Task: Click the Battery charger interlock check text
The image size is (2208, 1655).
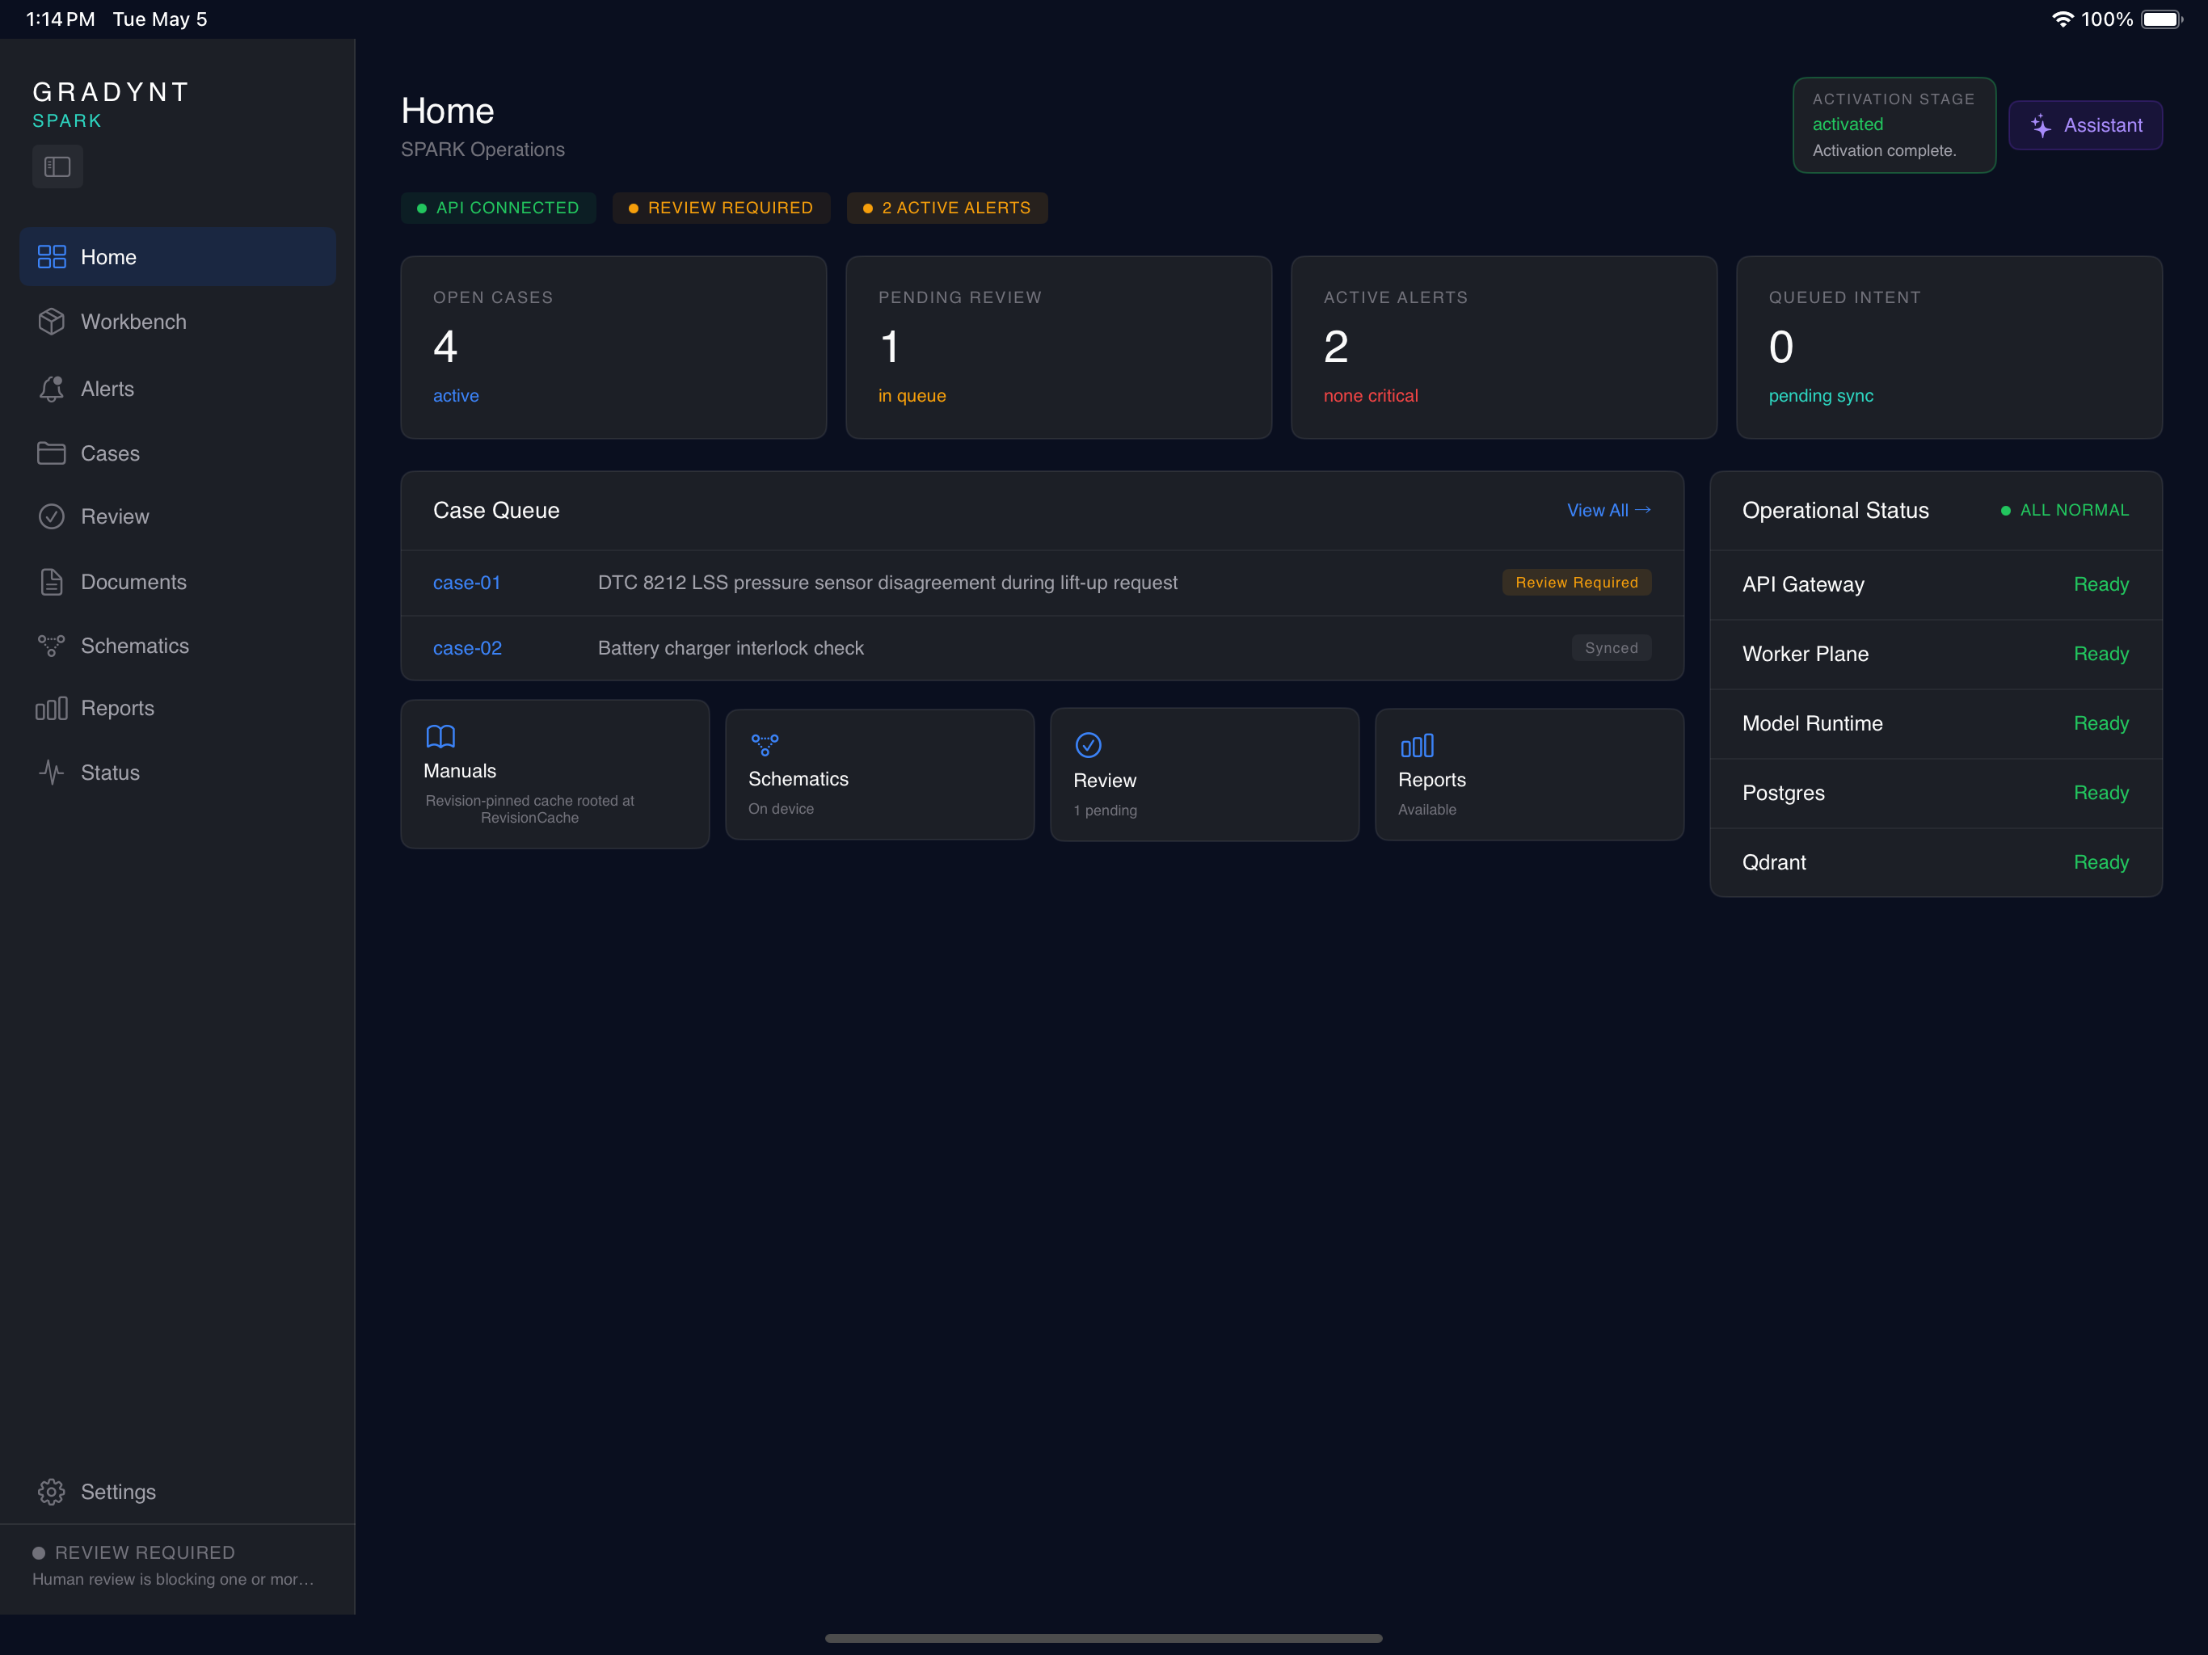Action: (x=731, y=648)
